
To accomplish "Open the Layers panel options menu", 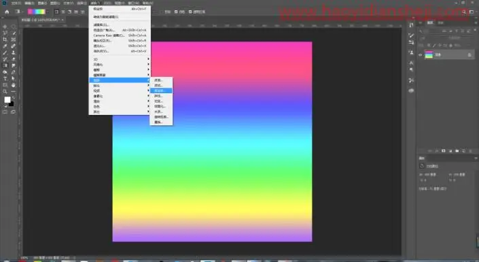I will tap(476, 22).
